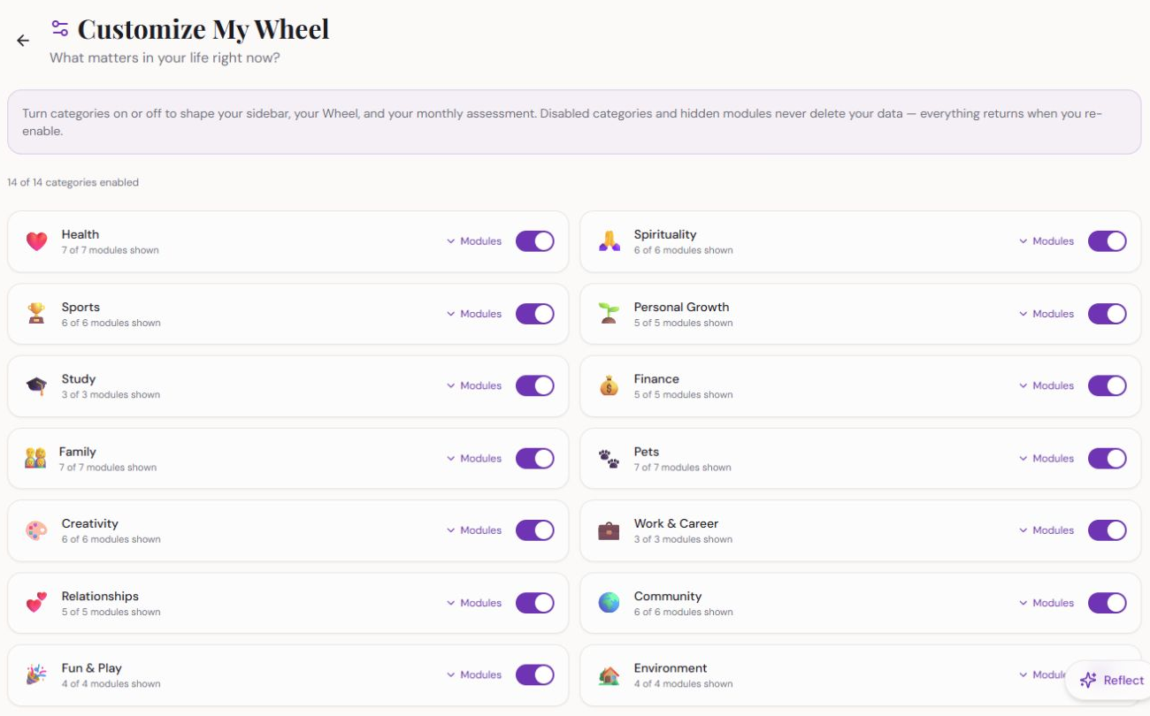This screenshot has width=1150, height=716.
Task: Click the Sports trophy icon
Action: [x=36, y=314]
